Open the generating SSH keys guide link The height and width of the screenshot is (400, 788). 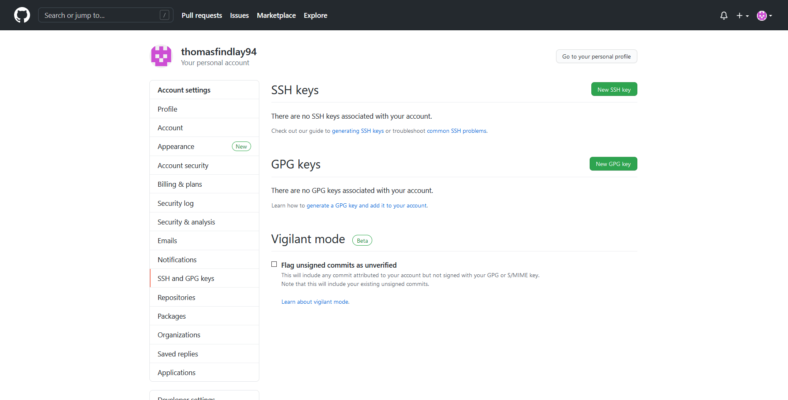(358, 131)
